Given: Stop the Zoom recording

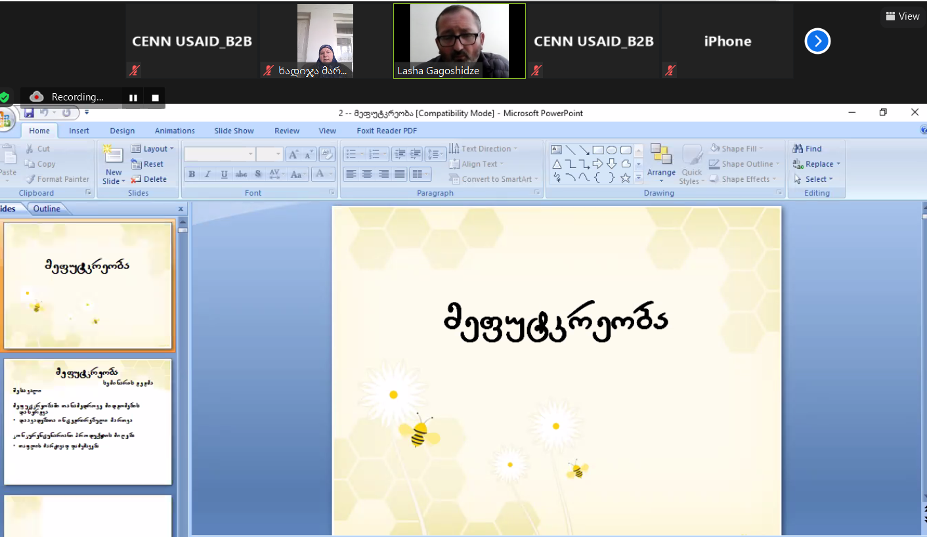Looking at the screenshot, I should 156,98.
